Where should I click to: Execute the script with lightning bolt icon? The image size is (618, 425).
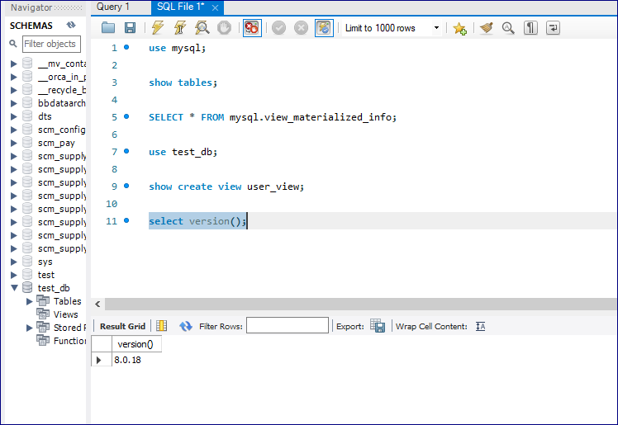coord(158,28)
